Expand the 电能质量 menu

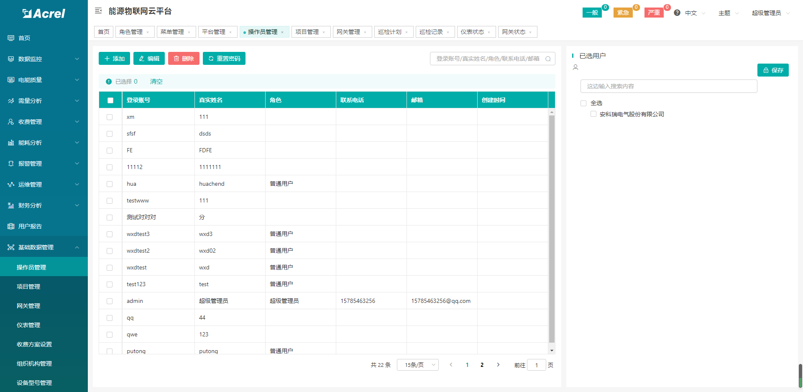(x=44, y=80)
